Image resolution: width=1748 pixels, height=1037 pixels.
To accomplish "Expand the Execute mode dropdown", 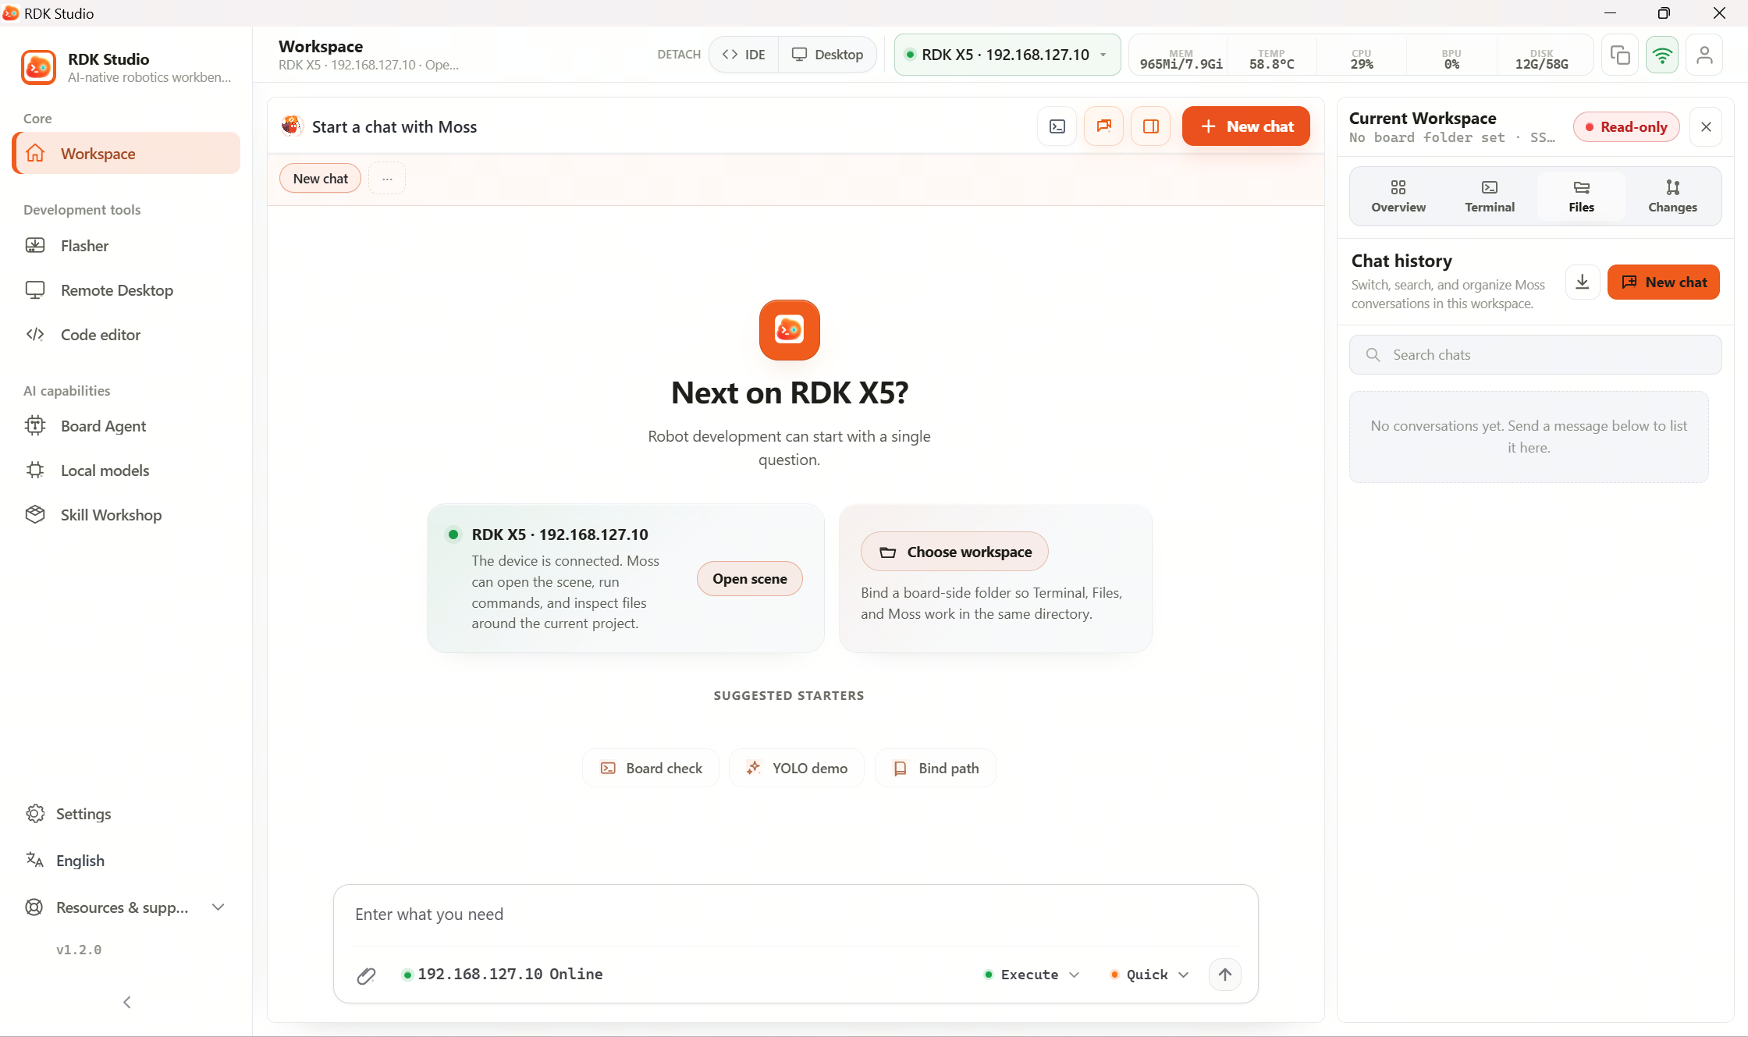I will coord(1032,975).
